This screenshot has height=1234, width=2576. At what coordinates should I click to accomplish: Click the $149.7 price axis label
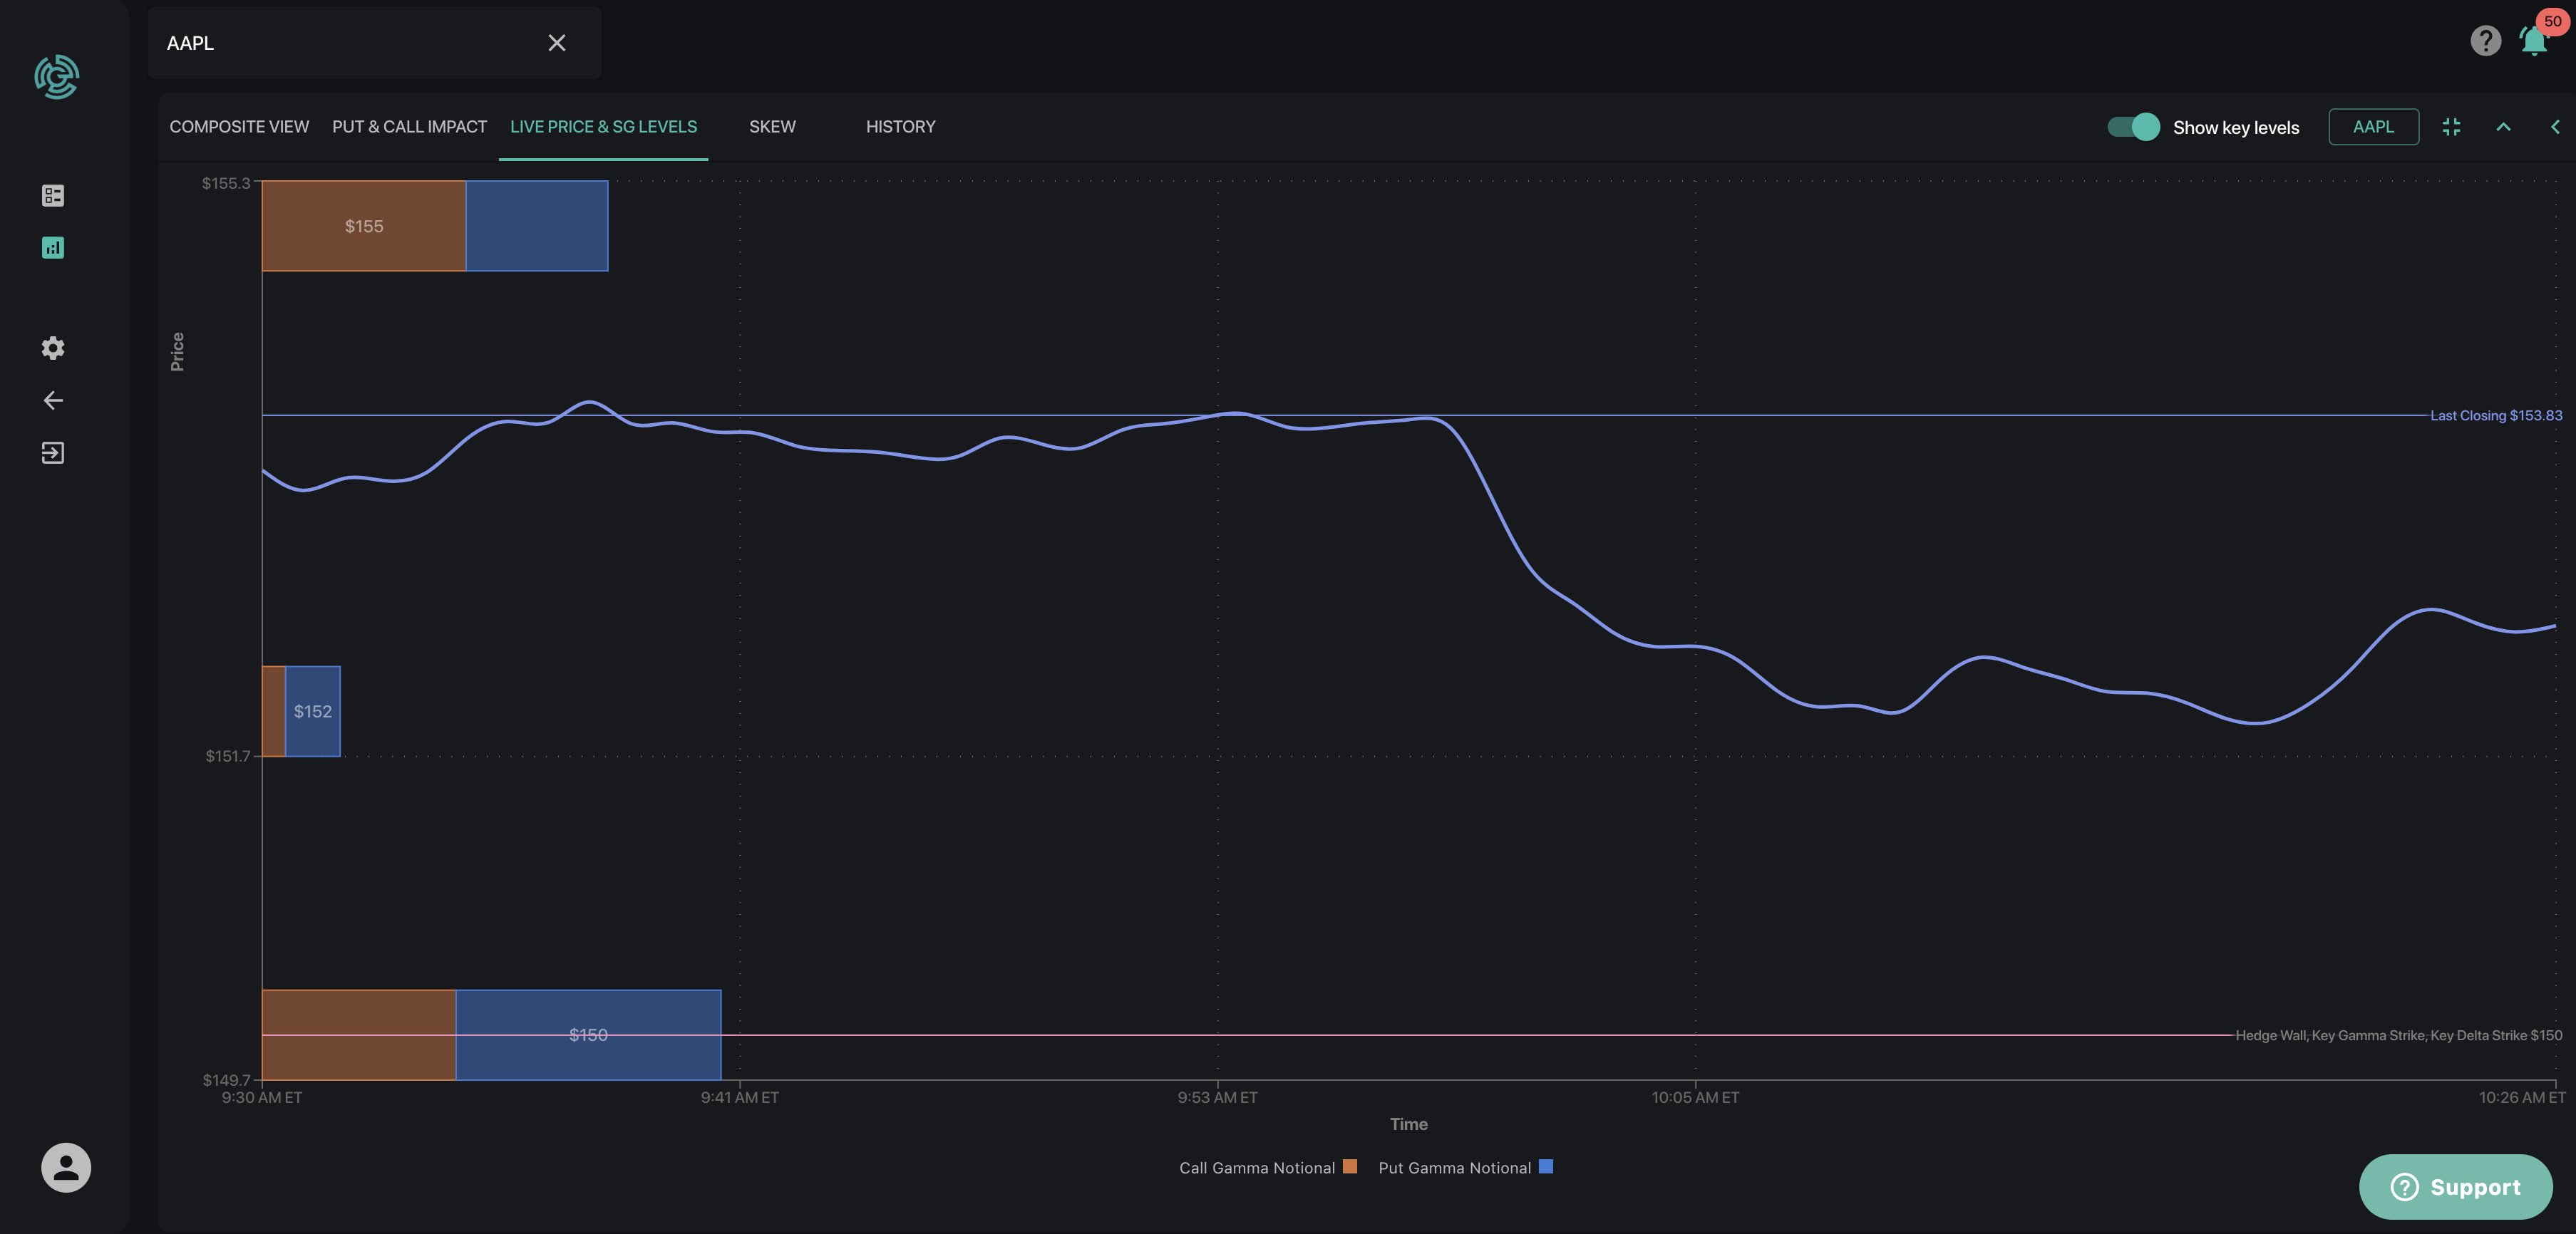[226, 1080]
